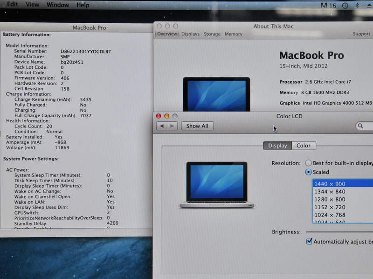The height and width of the screenshot is (279, 373).
Task: Click the Voltage value 11869
Action: [x=62, y=147]
